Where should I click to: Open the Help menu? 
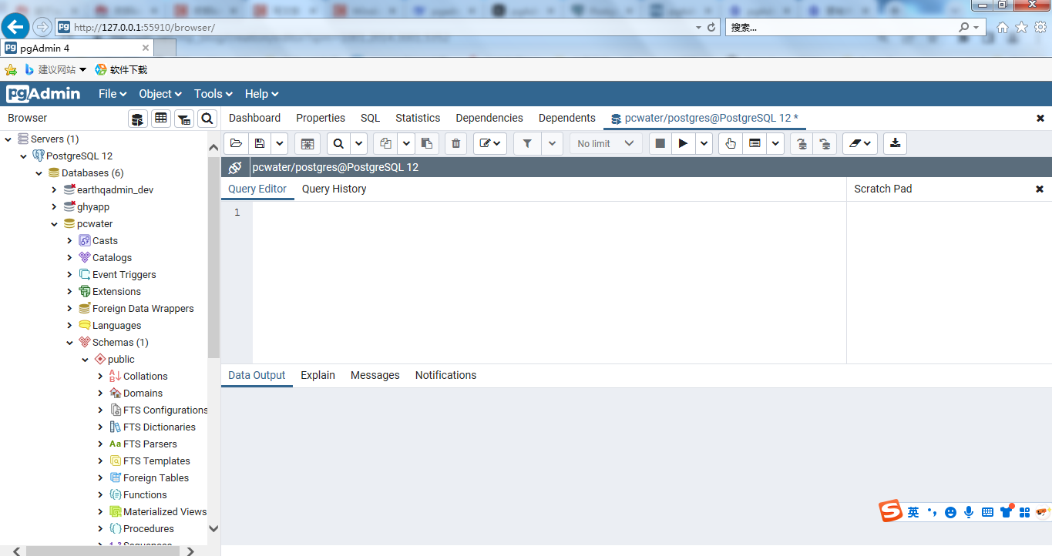point(261,94)
